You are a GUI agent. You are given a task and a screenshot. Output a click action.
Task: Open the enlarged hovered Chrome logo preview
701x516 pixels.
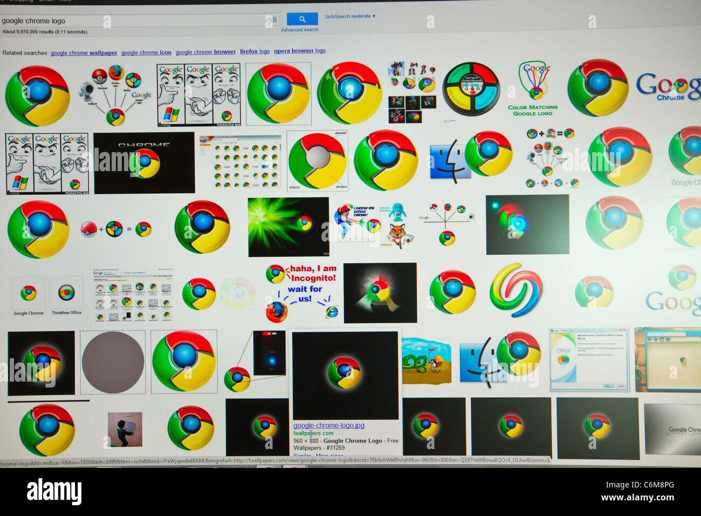click(x=345, y=375)
